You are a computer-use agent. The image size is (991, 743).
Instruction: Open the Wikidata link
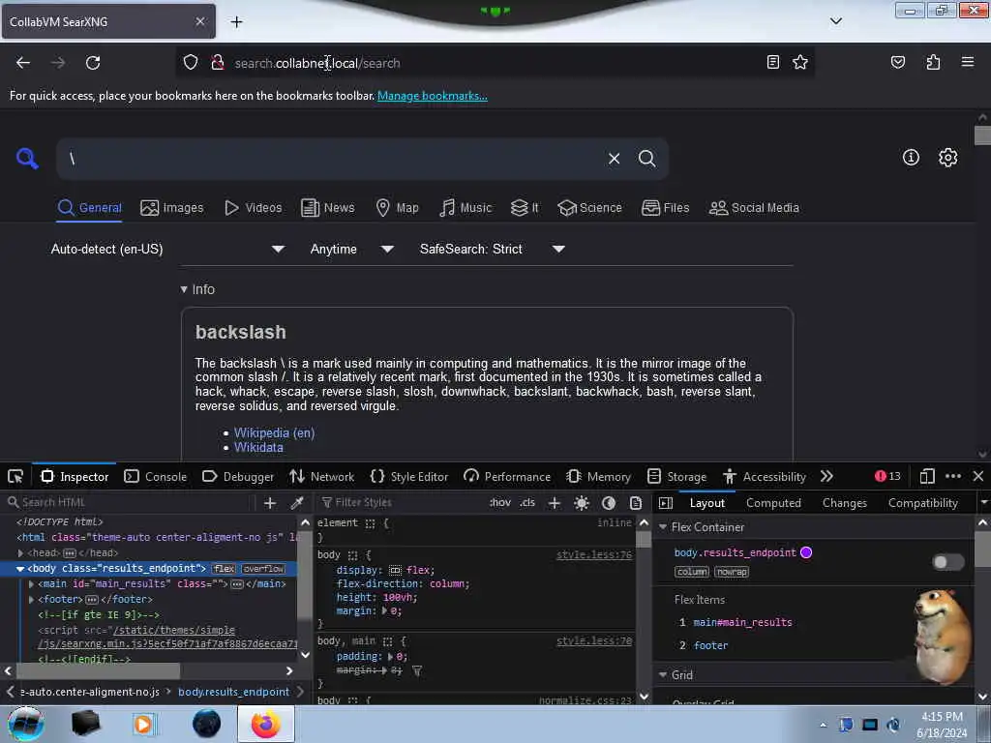(258, 447)
